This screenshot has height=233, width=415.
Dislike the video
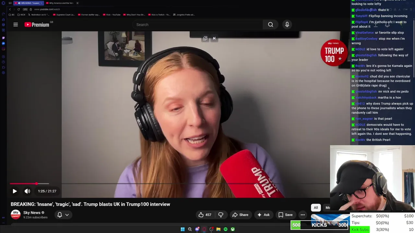tap(221, 215)
